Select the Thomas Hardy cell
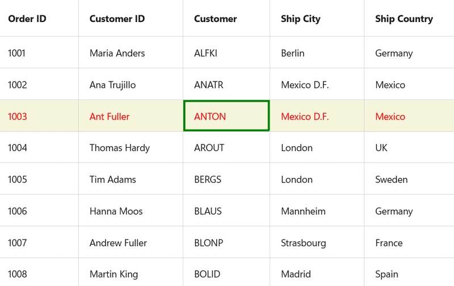Image resolution: width=454 pixels, height=286 pixels. 131,147
